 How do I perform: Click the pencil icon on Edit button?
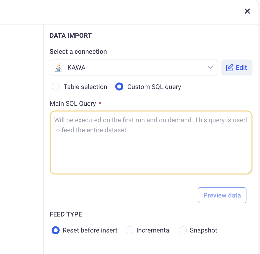229,67
